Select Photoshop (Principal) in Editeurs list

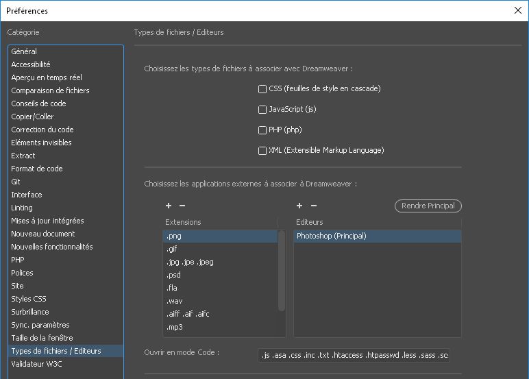pos(377,236)
